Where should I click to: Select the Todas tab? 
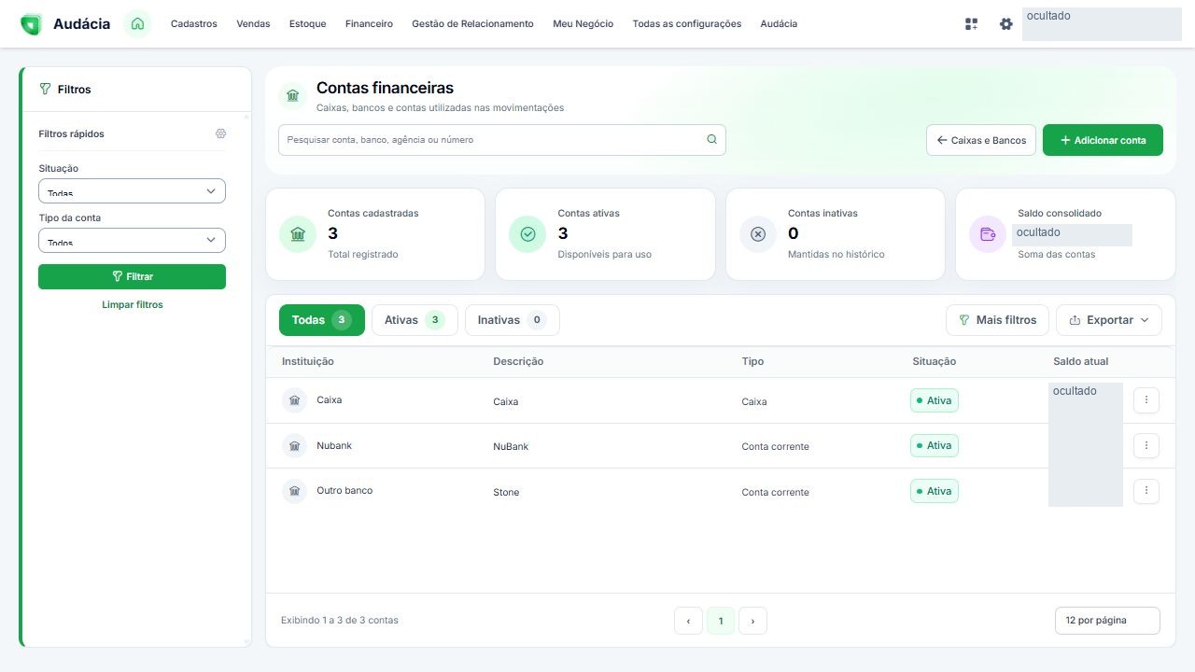click(x=322, y=320)
